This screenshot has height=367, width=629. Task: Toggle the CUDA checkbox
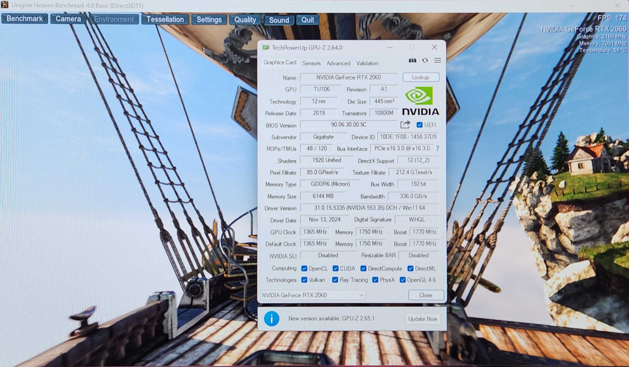pos(335,268)
